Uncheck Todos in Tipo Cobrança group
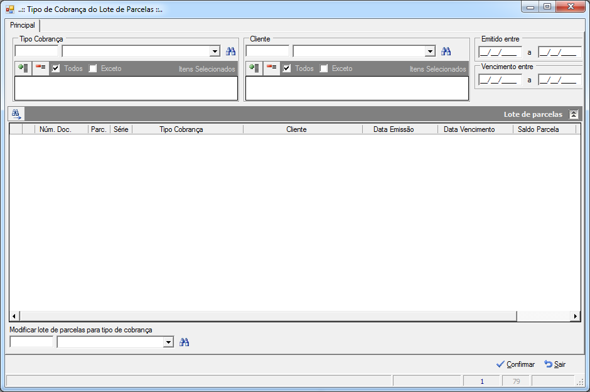Image resolution: width=590 pixels, height=392 pixels. pyautogui.click(x=56, y=68)
